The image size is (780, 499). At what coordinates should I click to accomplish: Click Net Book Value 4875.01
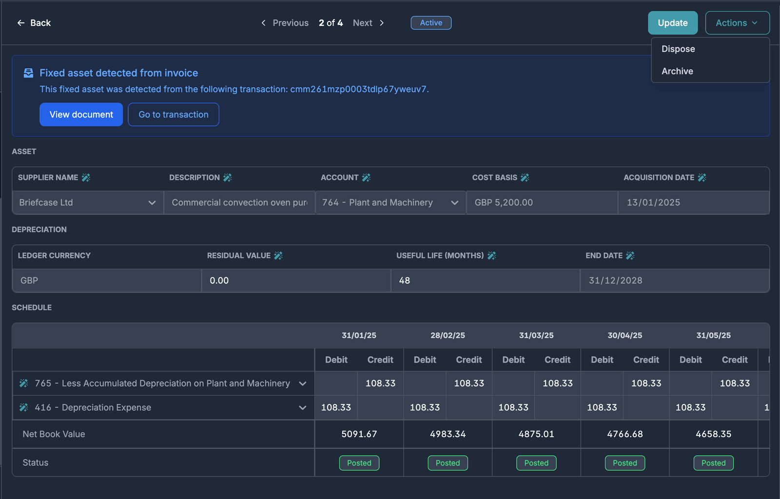(536, 434)
